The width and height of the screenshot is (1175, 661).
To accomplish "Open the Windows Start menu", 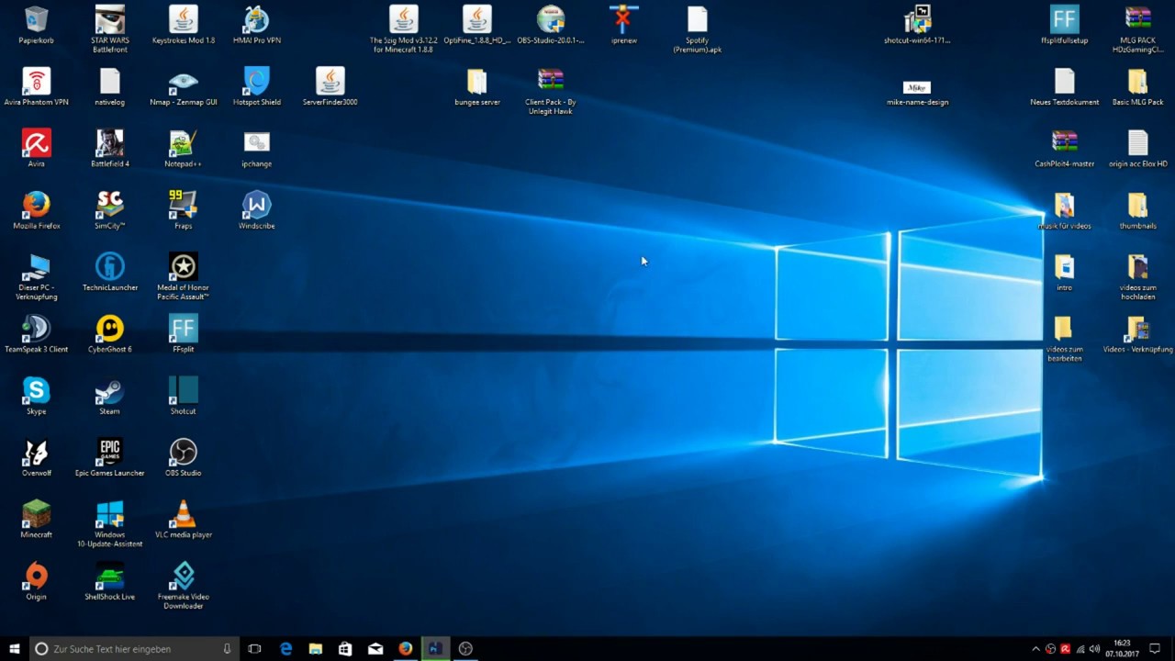I will pyautogui.click(x=14, y=648).
